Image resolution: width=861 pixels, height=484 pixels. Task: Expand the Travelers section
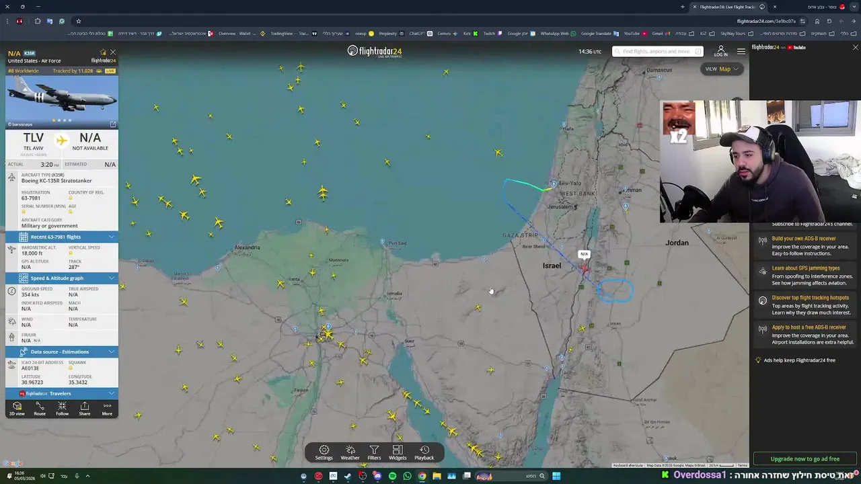pos(62,393)
